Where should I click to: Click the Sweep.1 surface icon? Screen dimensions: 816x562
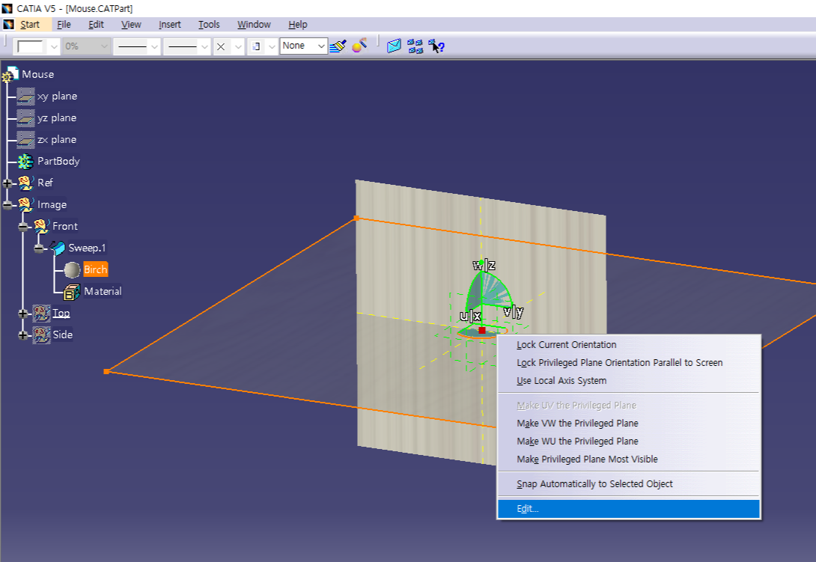pos(57,248)
